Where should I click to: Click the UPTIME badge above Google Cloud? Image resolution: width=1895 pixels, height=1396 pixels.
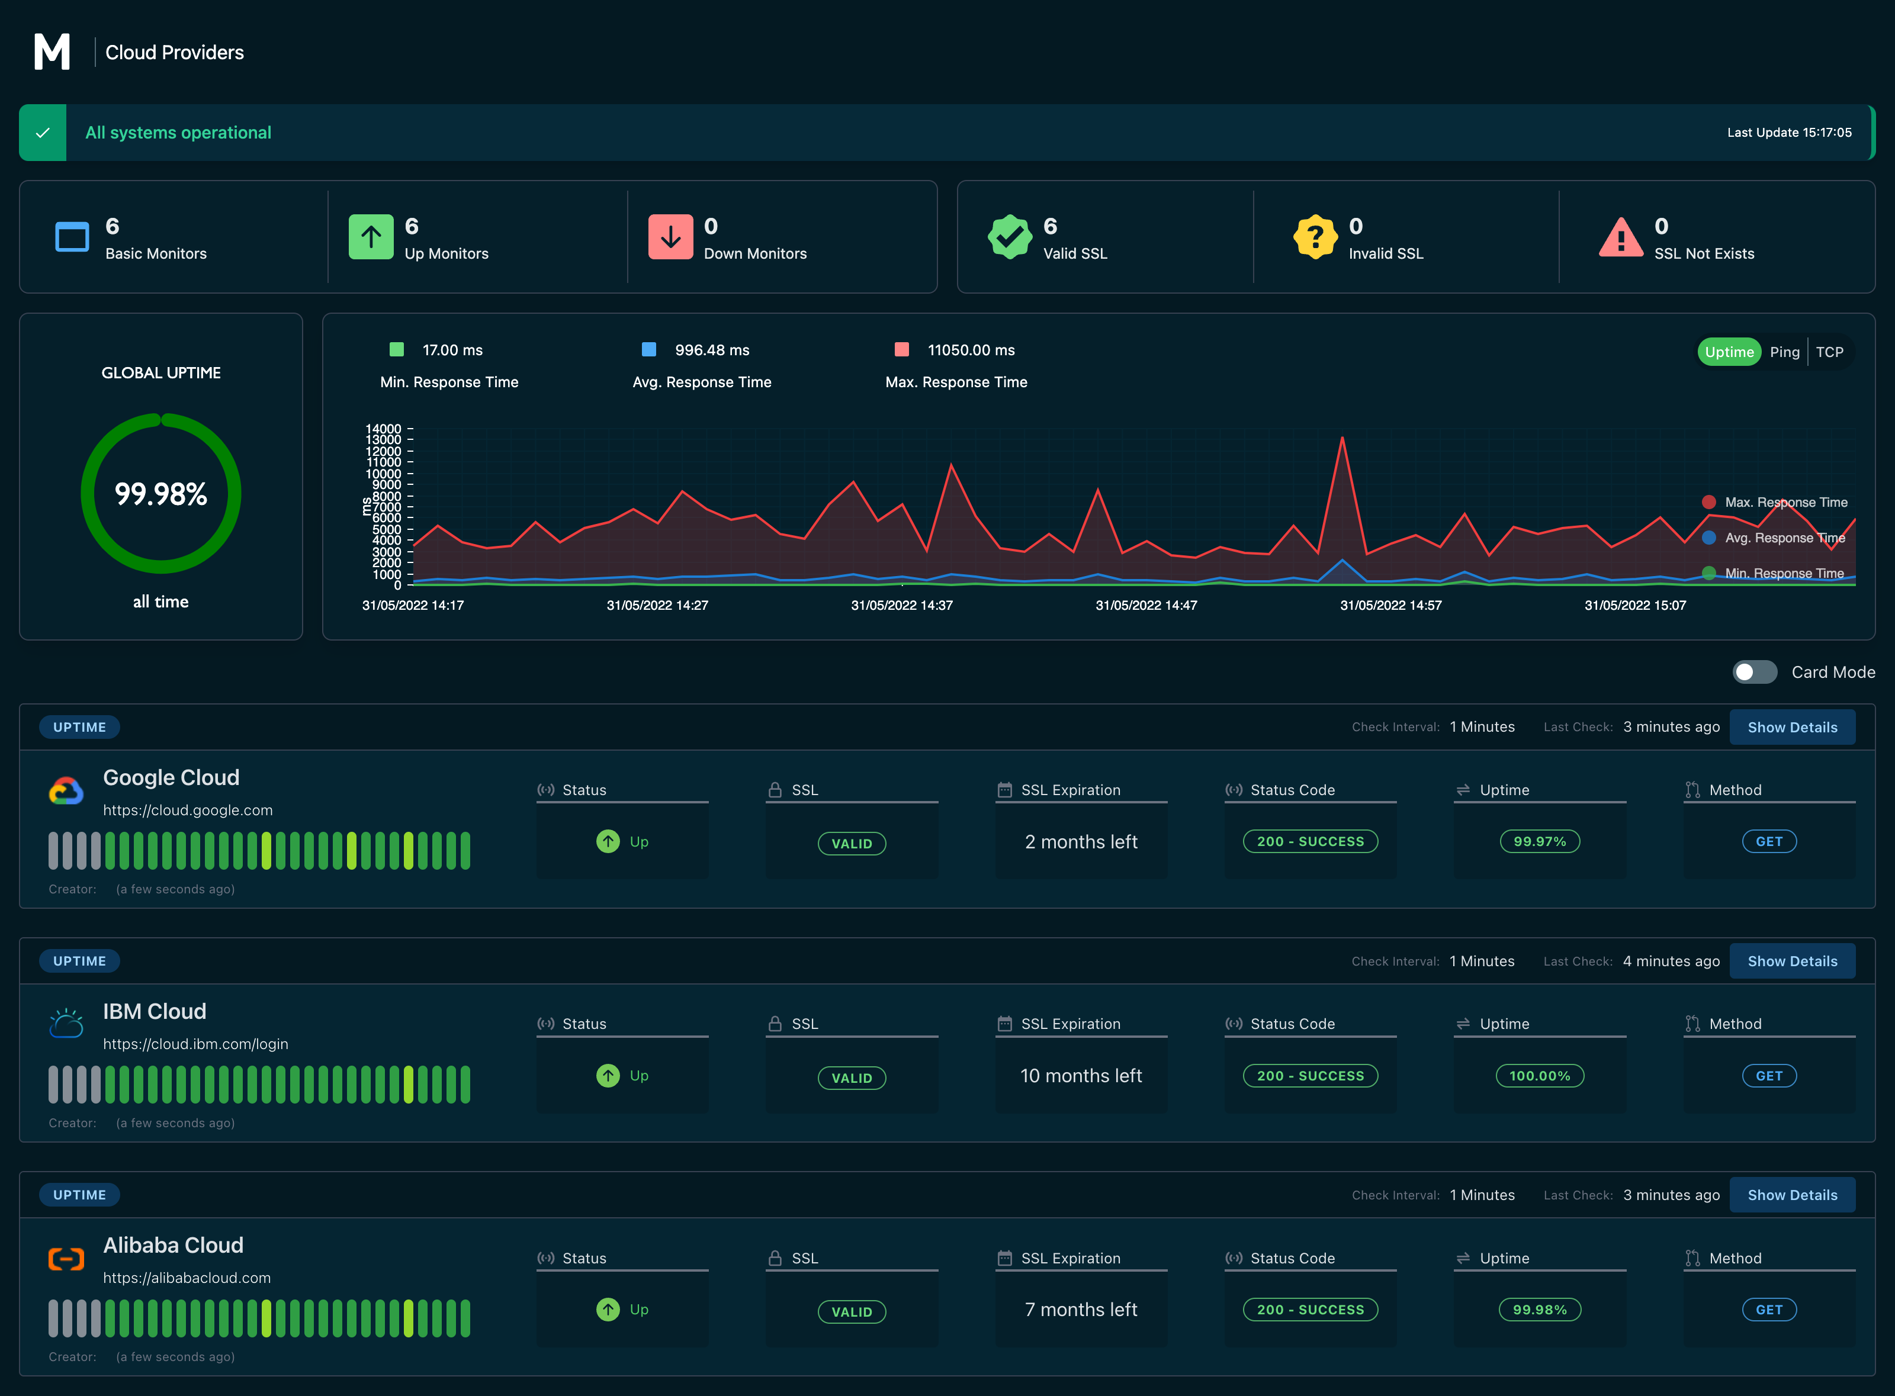79,728
